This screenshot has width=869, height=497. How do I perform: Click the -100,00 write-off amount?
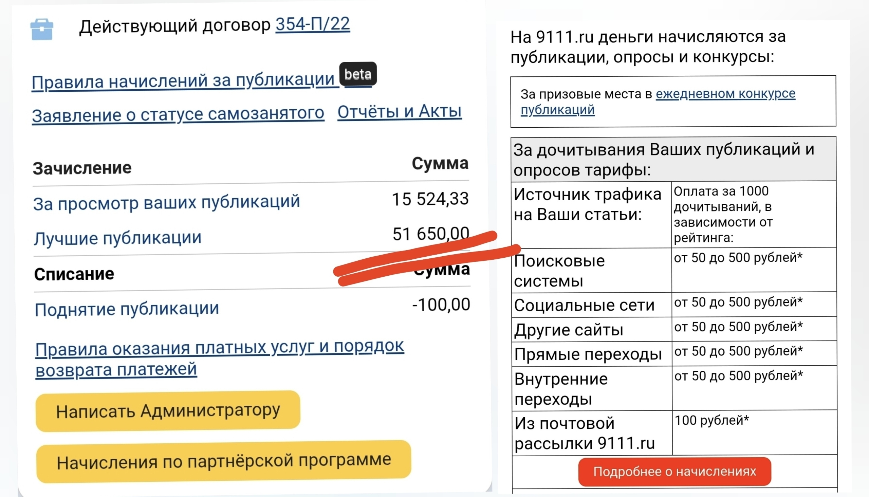click(441, 305)
